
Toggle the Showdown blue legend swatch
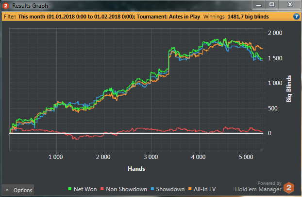tap(152, 189)
